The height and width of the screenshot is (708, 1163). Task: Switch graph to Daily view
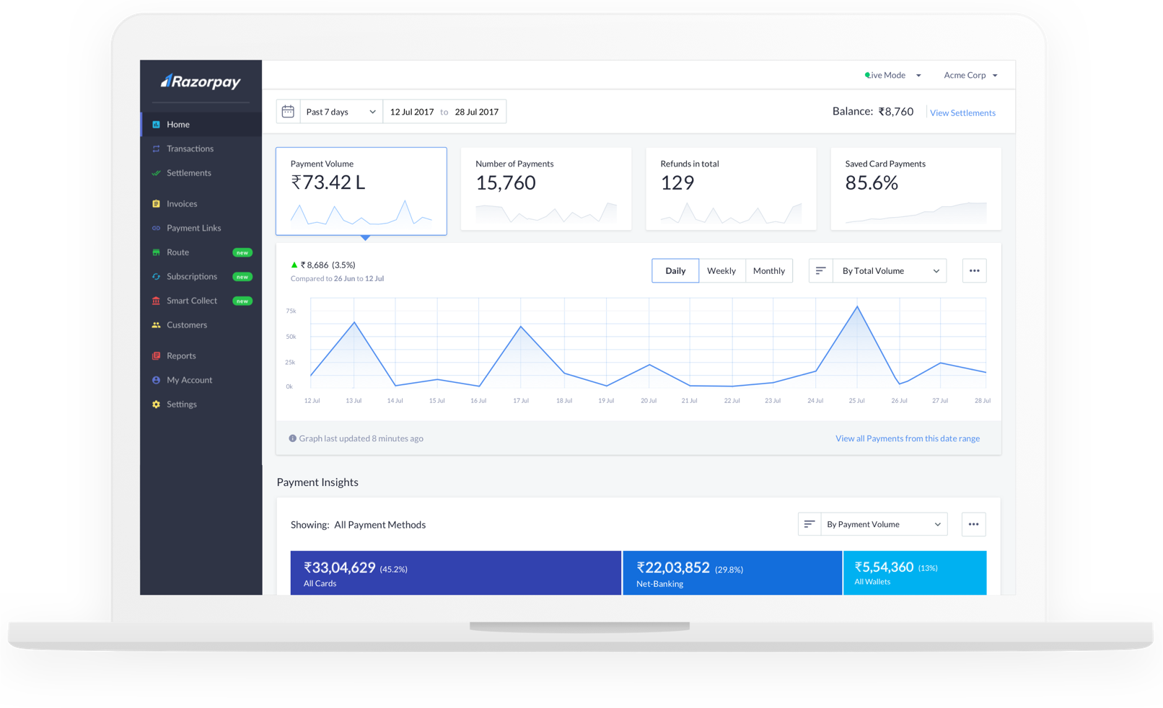click(675, 271)
